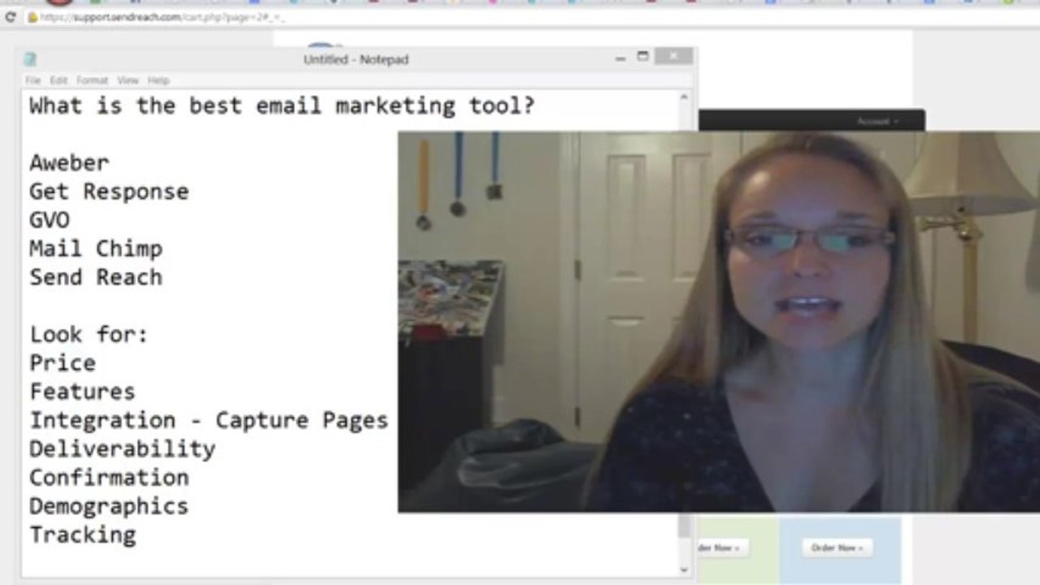
Task: Open the View menu in Notepad
Action: [x=128, y=80]
